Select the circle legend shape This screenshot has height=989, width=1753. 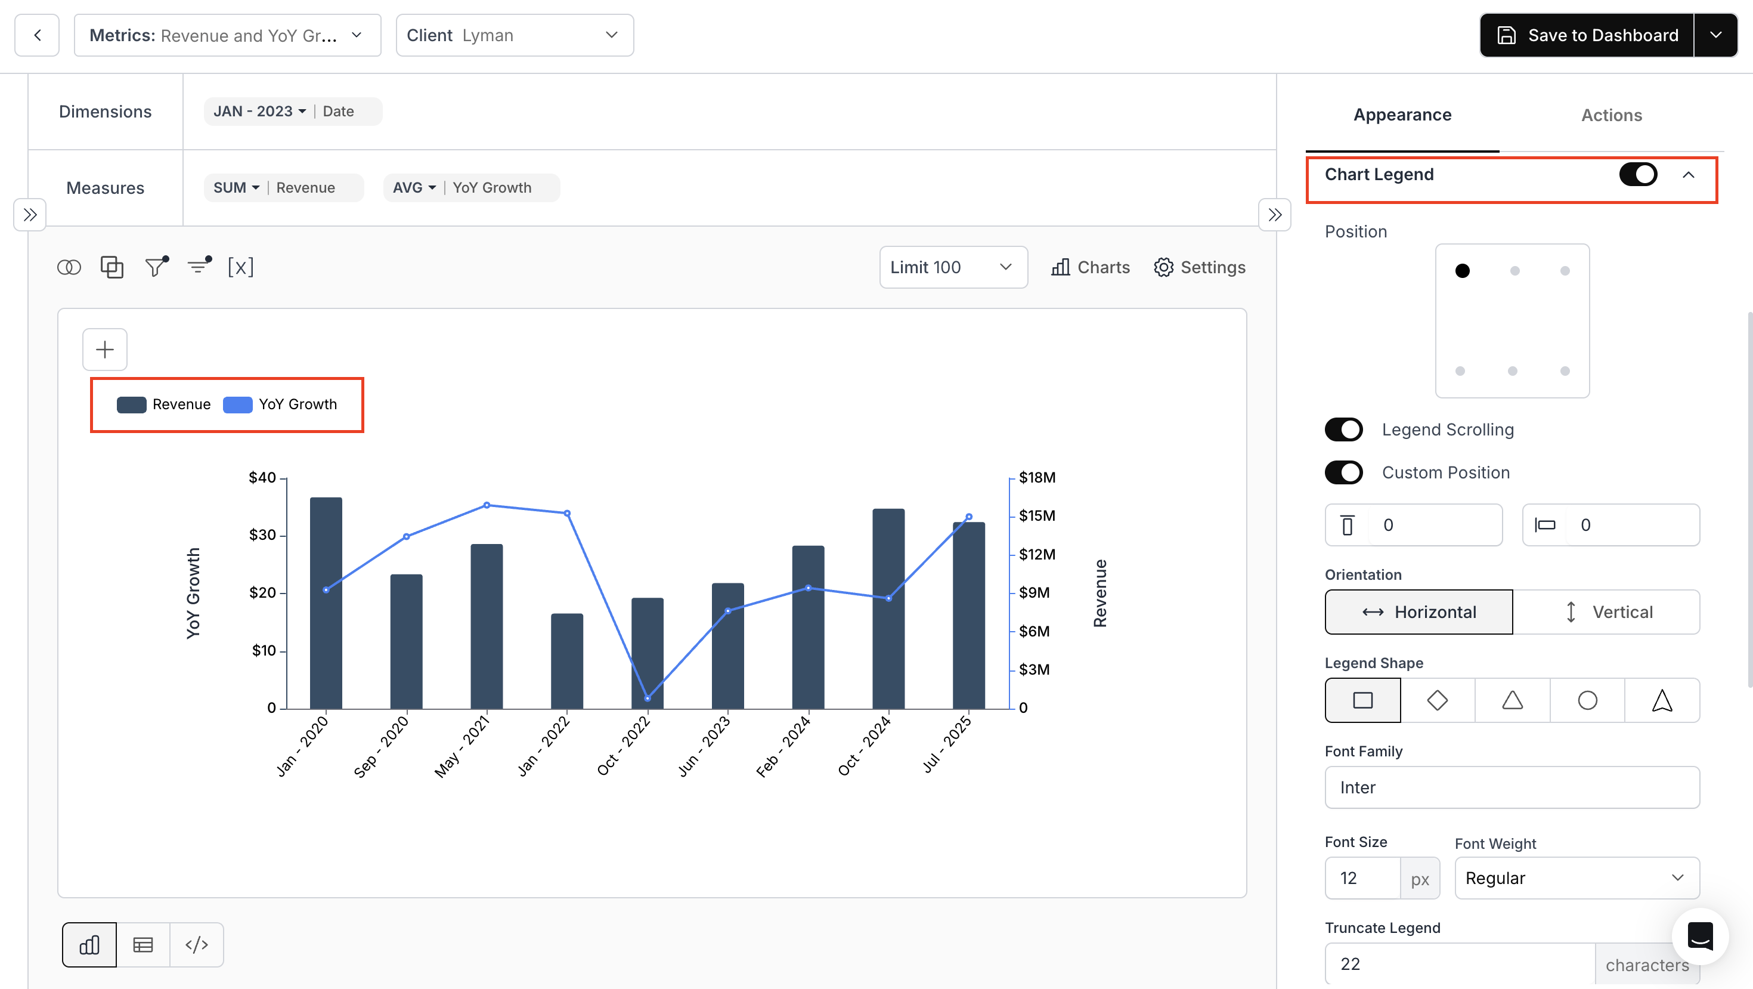(x=1587, y=700)
